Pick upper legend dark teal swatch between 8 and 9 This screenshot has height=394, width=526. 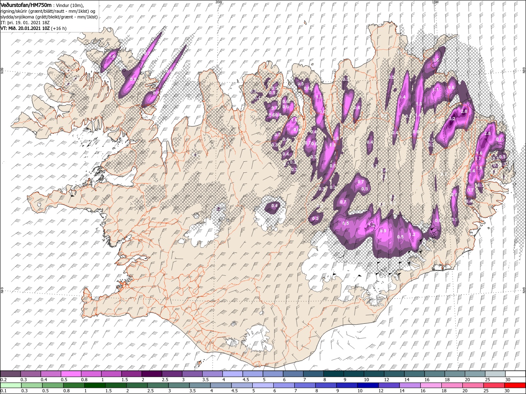[x=333, y=374]
